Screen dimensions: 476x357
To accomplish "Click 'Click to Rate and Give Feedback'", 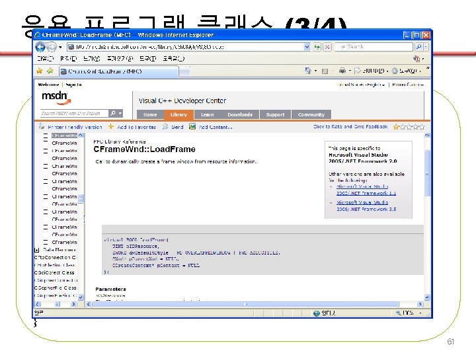I will [x=350, y=126].
